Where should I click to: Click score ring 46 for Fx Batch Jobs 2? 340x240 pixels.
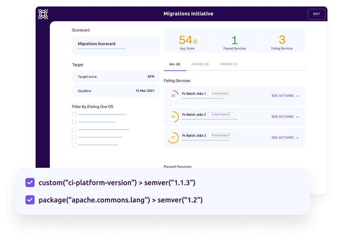[173, 117]
